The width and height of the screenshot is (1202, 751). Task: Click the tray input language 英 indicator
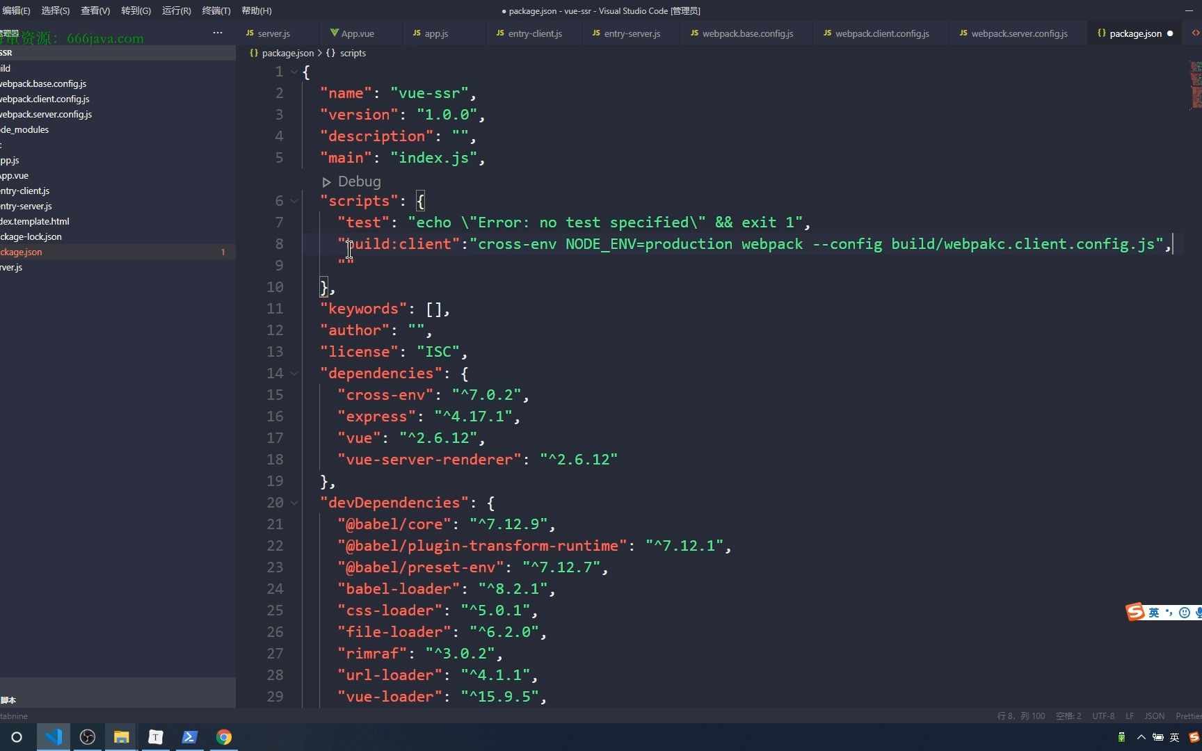pyautogui.click(x=1175, y=737)
